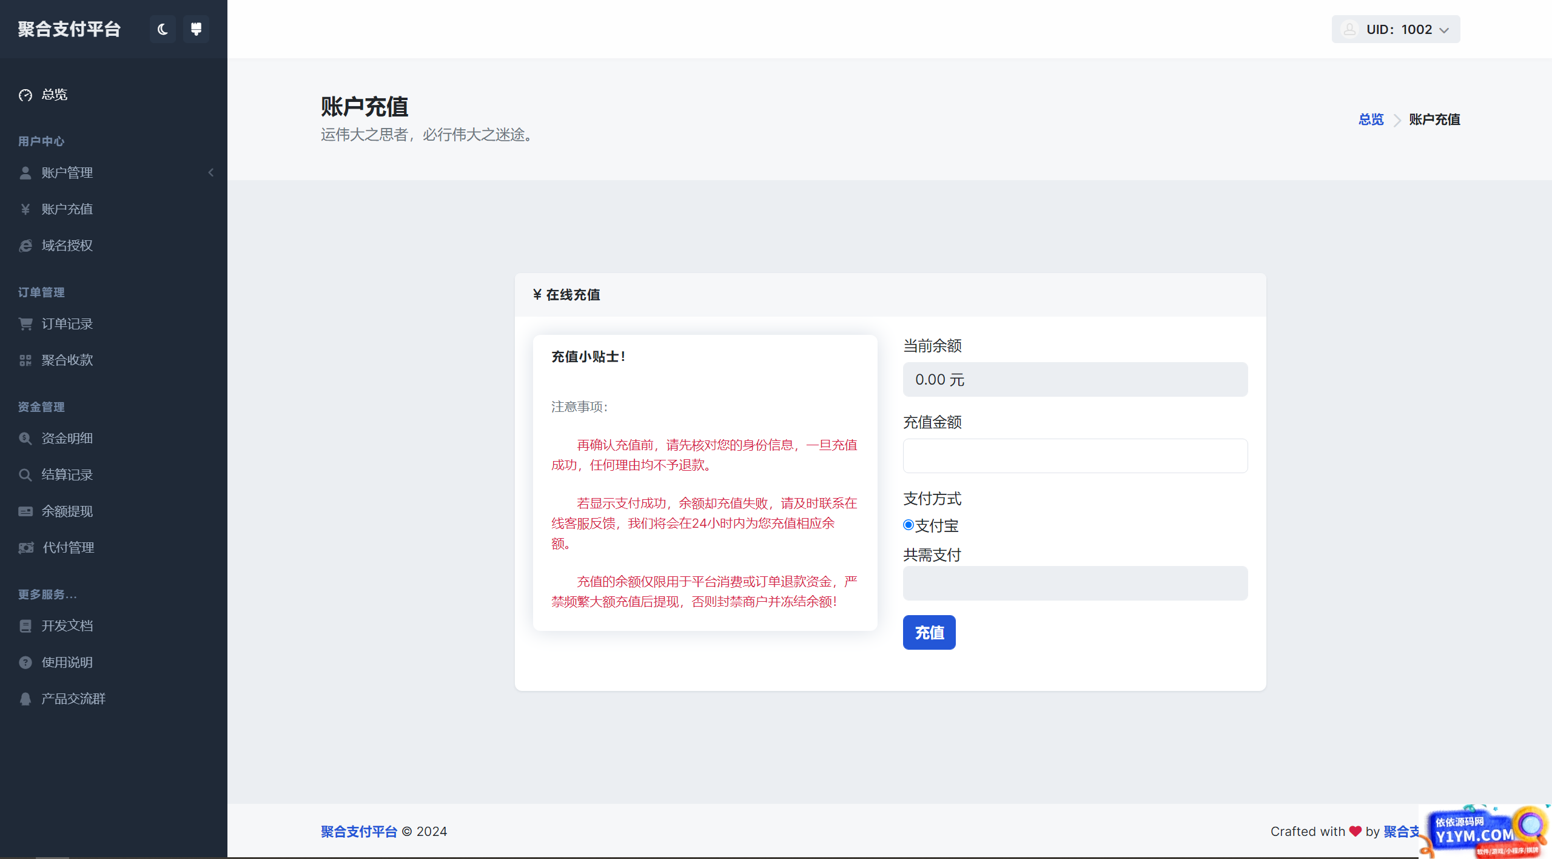Click the dark mode moon icon

[162, 29]
